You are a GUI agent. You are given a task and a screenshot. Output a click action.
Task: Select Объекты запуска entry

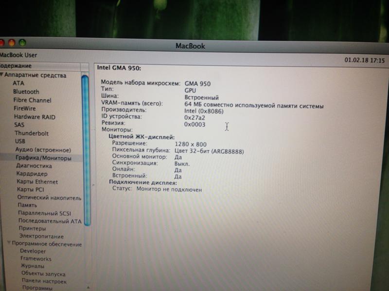click(43, 274)
